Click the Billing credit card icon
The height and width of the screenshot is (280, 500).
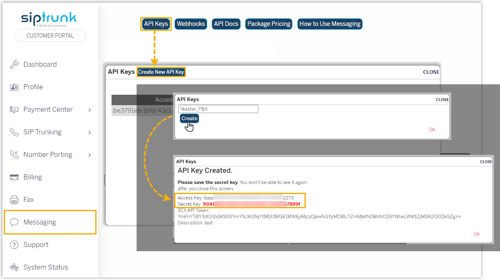pyautogui.click(x=14, y=177)
